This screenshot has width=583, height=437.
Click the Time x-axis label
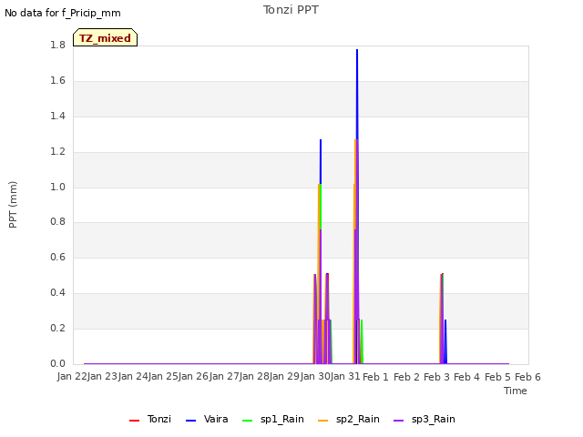coord(516,391)
